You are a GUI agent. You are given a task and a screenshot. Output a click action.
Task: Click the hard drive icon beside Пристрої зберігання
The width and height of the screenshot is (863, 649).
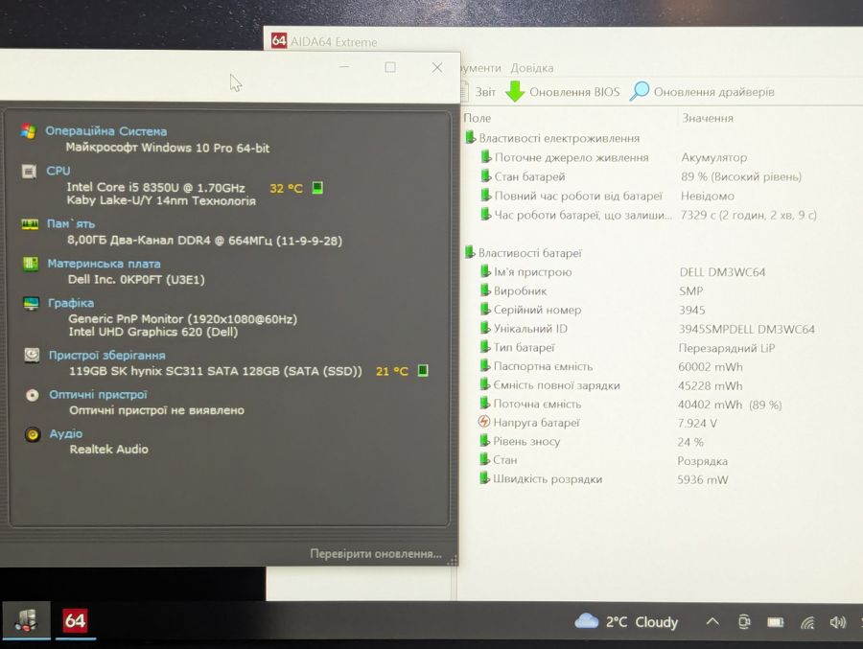[x=32, y=355]
